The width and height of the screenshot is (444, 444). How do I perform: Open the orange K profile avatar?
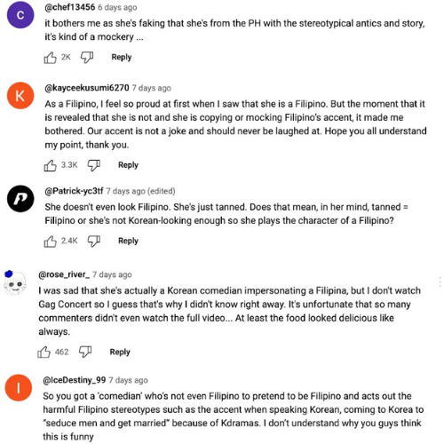pyautogui.click(x=20, y=96)
